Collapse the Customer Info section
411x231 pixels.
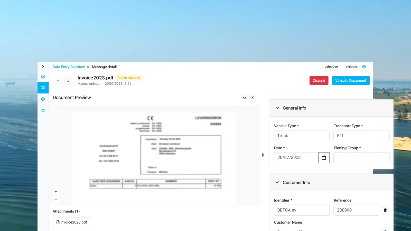pos(277,182)
